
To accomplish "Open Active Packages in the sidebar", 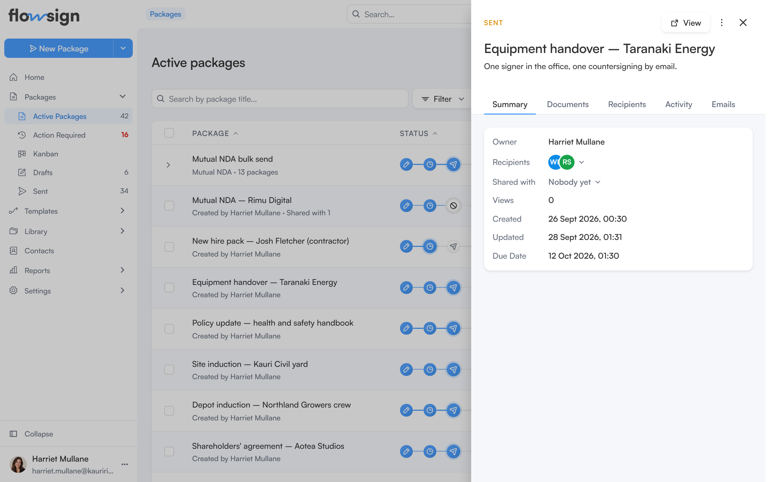I will (x=68, y=116).
